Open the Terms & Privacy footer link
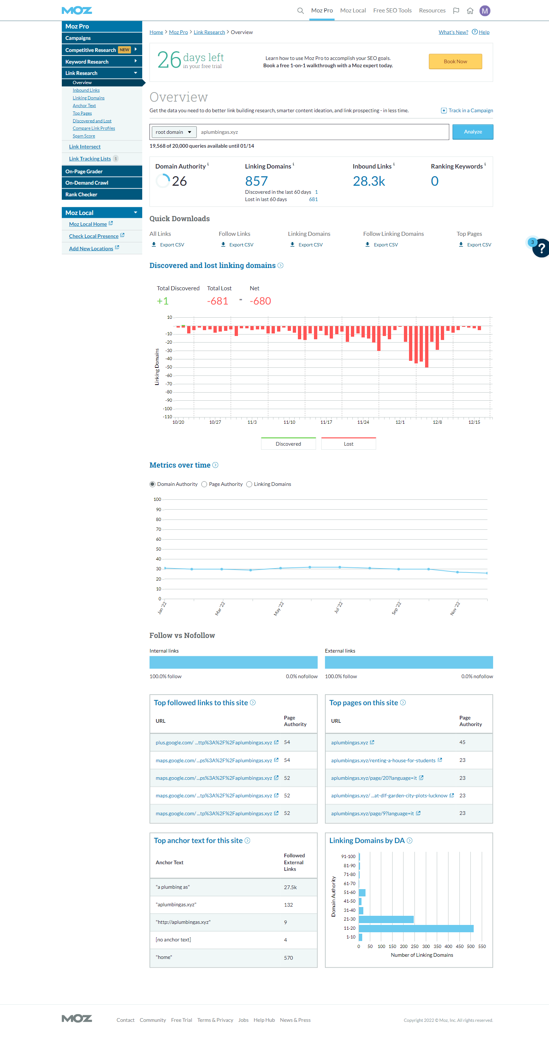 (x=215, y=1020)
